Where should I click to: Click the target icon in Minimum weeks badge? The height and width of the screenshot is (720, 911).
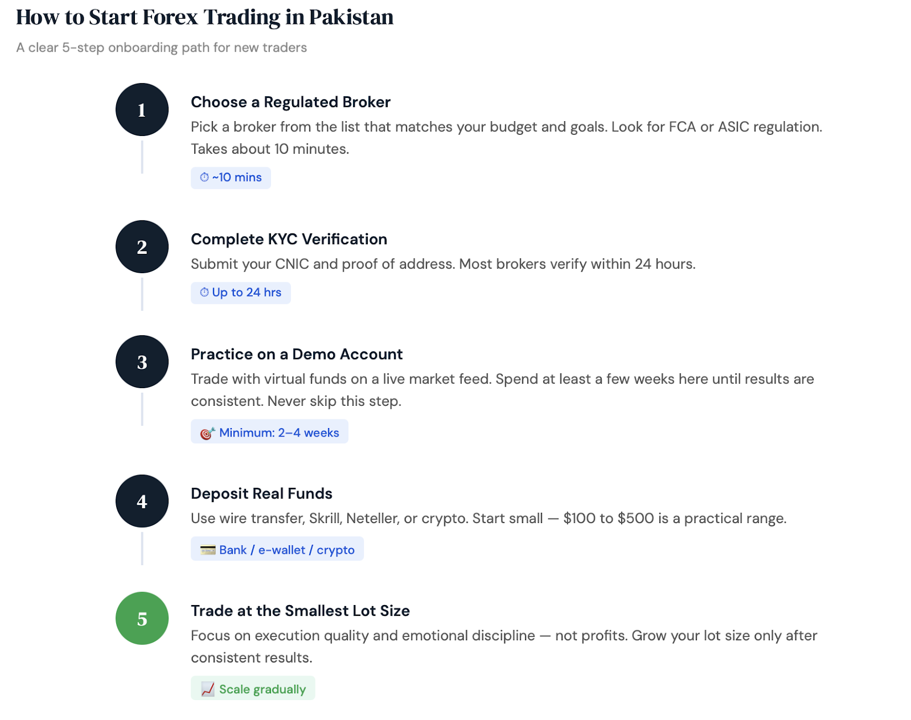[207, 433]
